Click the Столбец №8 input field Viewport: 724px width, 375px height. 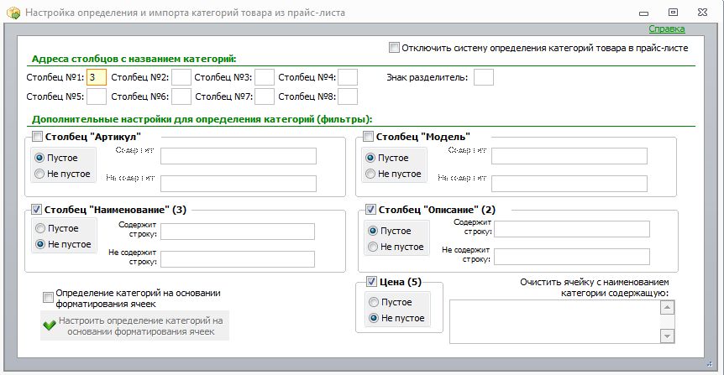click(348, 96)
